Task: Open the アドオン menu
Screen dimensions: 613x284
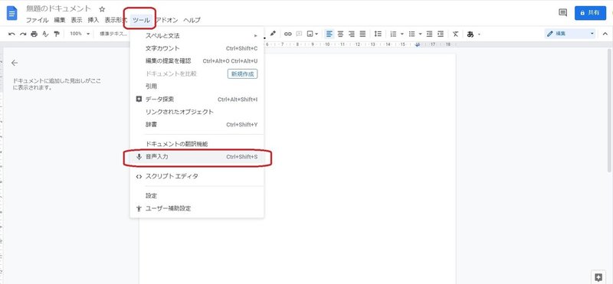Action: 167,20
